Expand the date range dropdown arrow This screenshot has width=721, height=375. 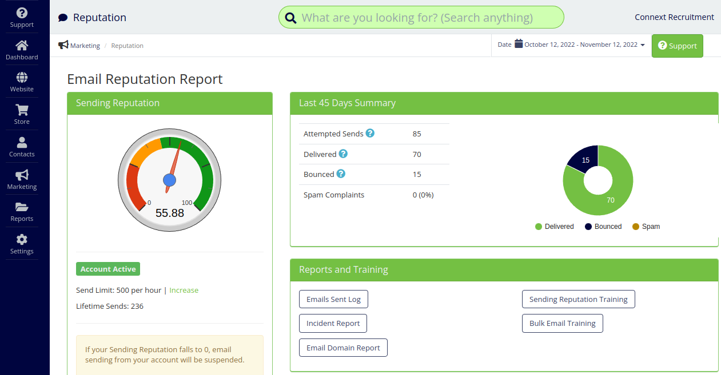pos(643,45)
